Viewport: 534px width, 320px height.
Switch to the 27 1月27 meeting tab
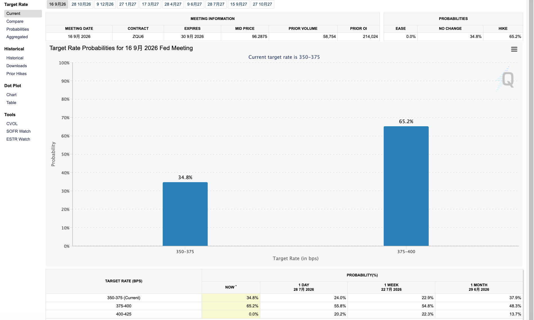pyautogui.click(x=127, y=4)
